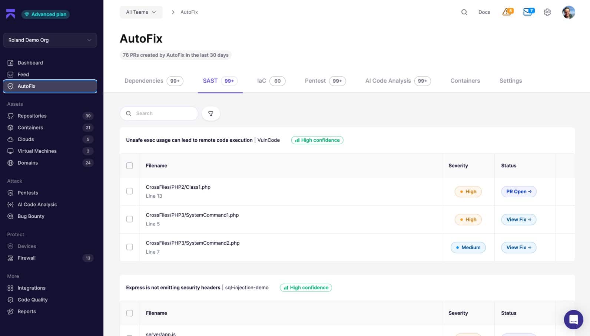The height and width of the screenshot is (336, 590).
Task: Open the inbox icon with badge 7
Action: 528,12
